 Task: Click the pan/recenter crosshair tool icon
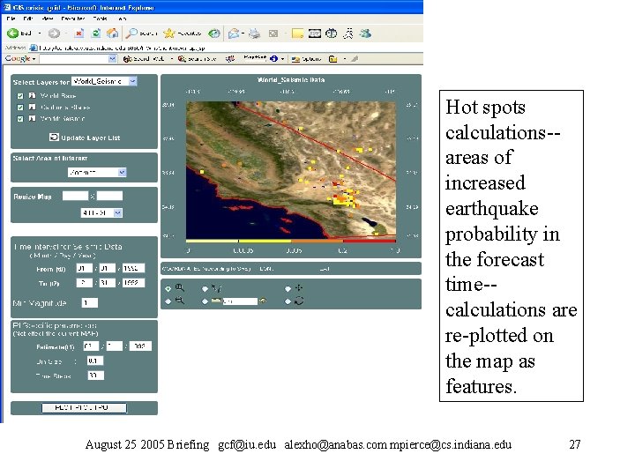[299, 287]
